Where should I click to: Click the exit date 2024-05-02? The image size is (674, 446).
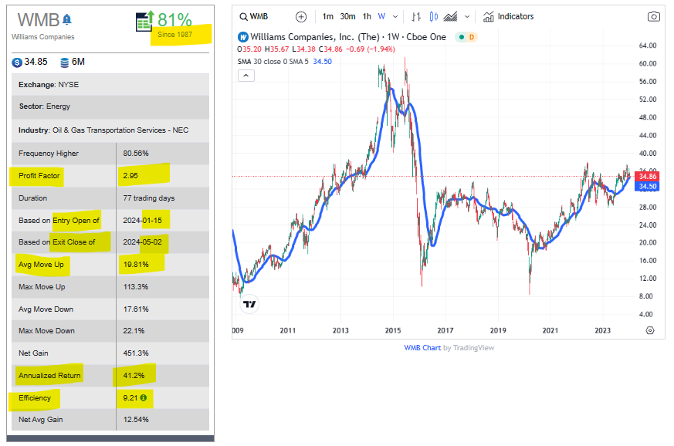142,242
